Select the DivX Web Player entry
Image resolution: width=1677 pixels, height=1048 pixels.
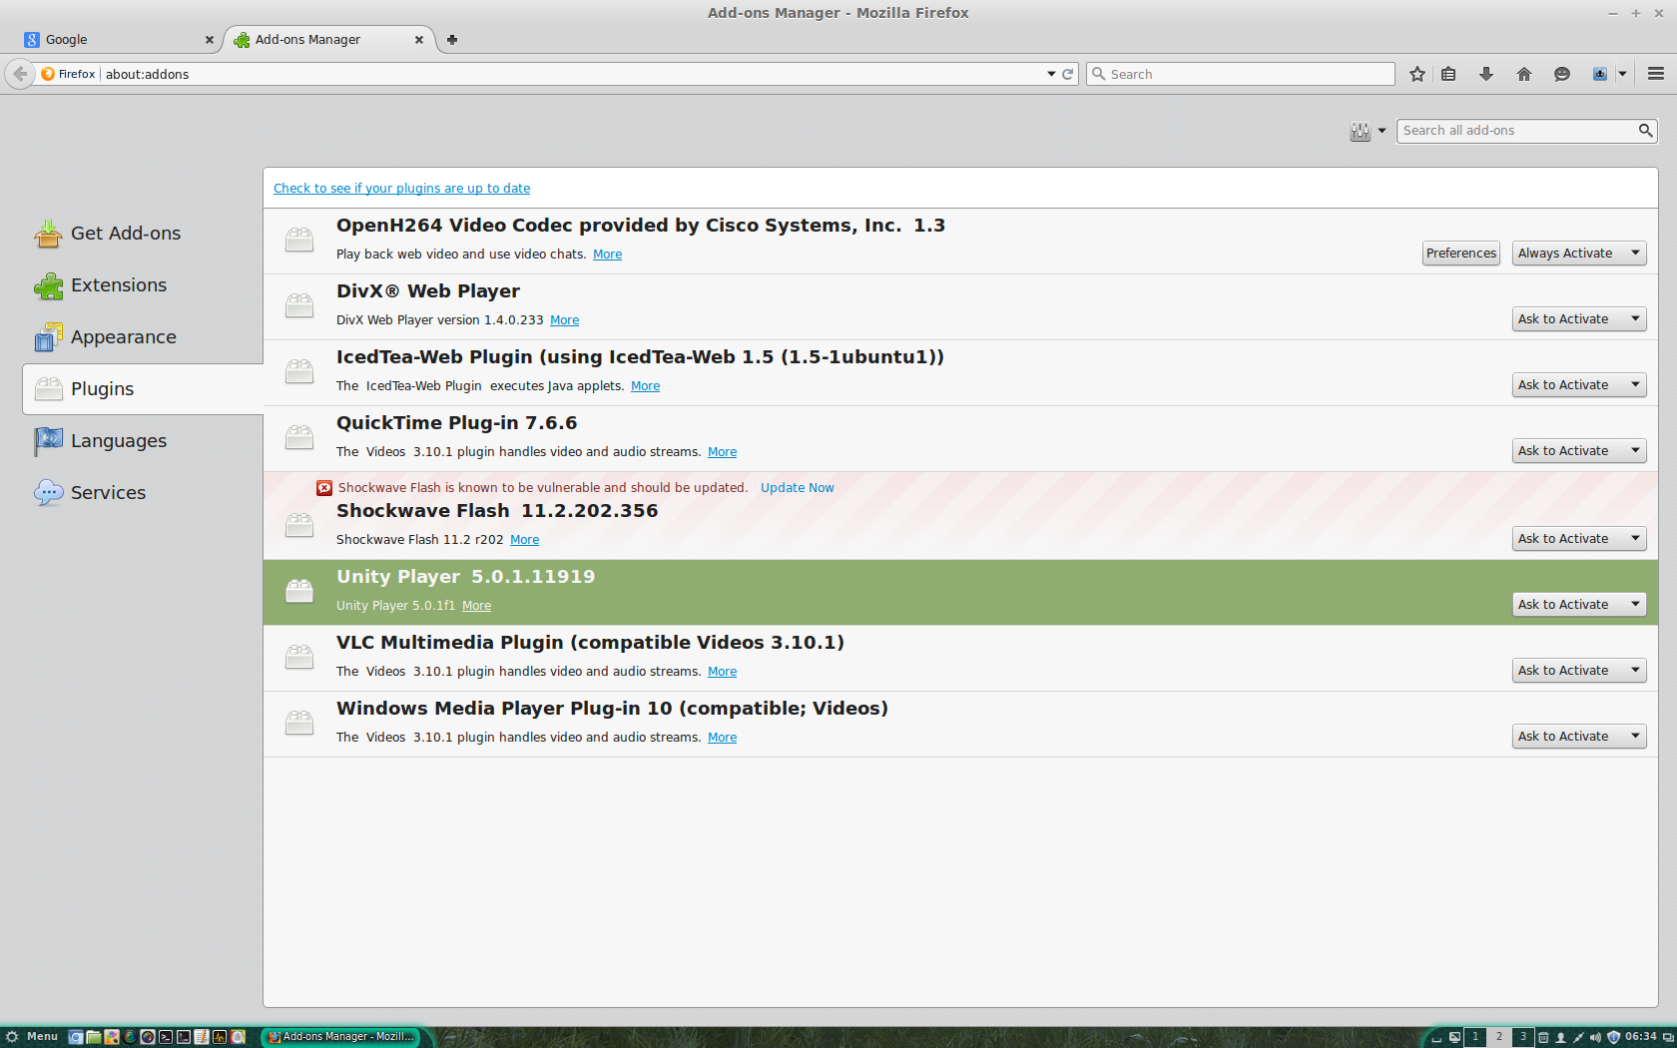pyautogui.click(x=960, y=307)
